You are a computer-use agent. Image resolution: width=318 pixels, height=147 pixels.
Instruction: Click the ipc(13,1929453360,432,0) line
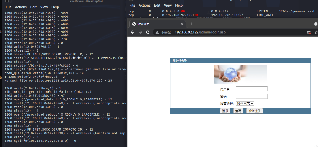66,69
